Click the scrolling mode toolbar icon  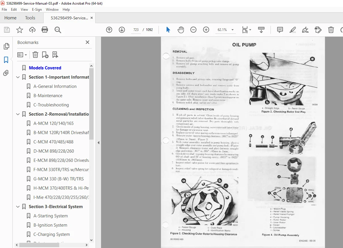point(261,30)
